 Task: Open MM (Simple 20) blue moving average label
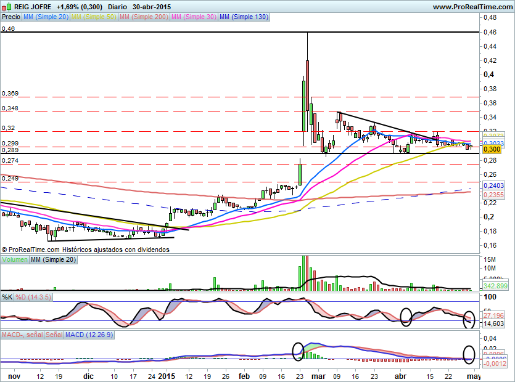pos(46,17)
